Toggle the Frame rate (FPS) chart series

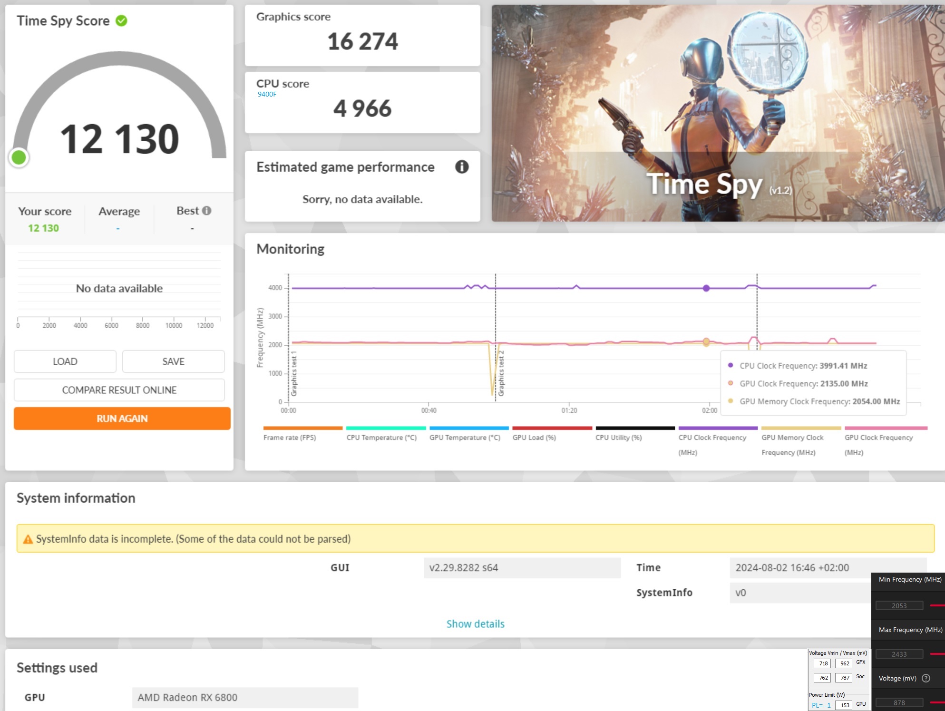pyautogui.click(x=290, y=437)
